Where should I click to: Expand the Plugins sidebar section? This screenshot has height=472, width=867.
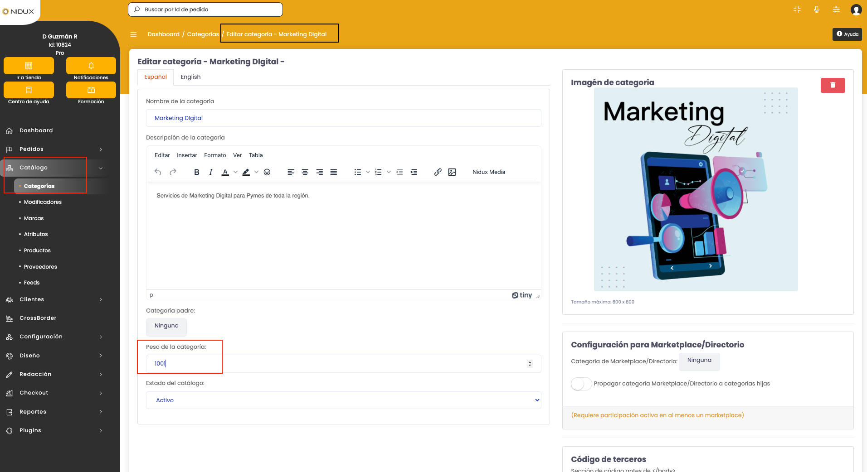(x=54, y=430)
